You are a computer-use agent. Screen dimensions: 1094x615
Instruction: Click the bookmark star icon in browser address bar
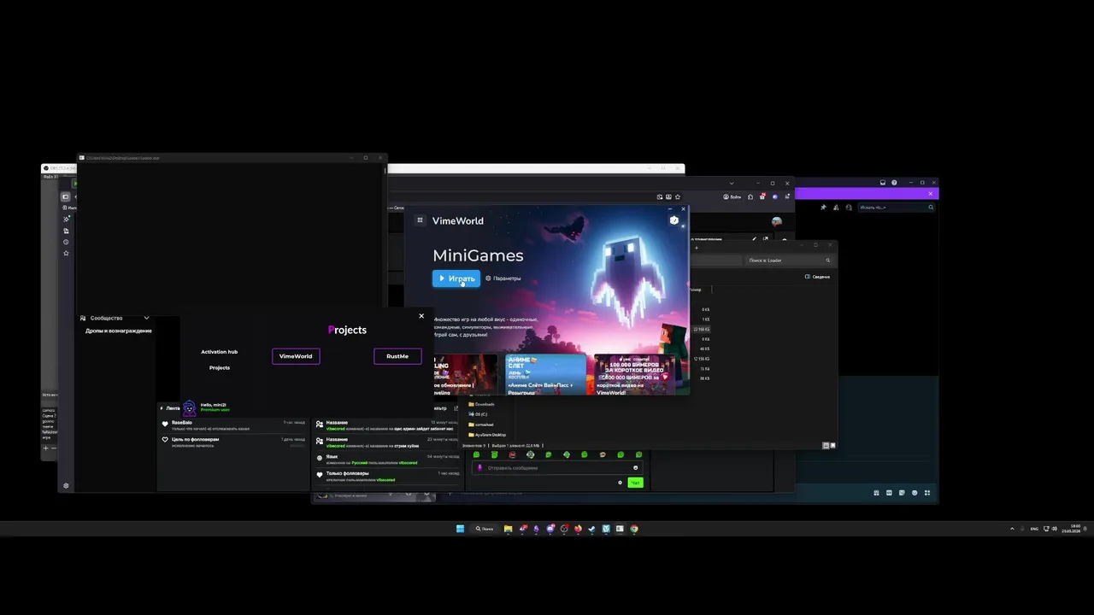pos(678,196)
